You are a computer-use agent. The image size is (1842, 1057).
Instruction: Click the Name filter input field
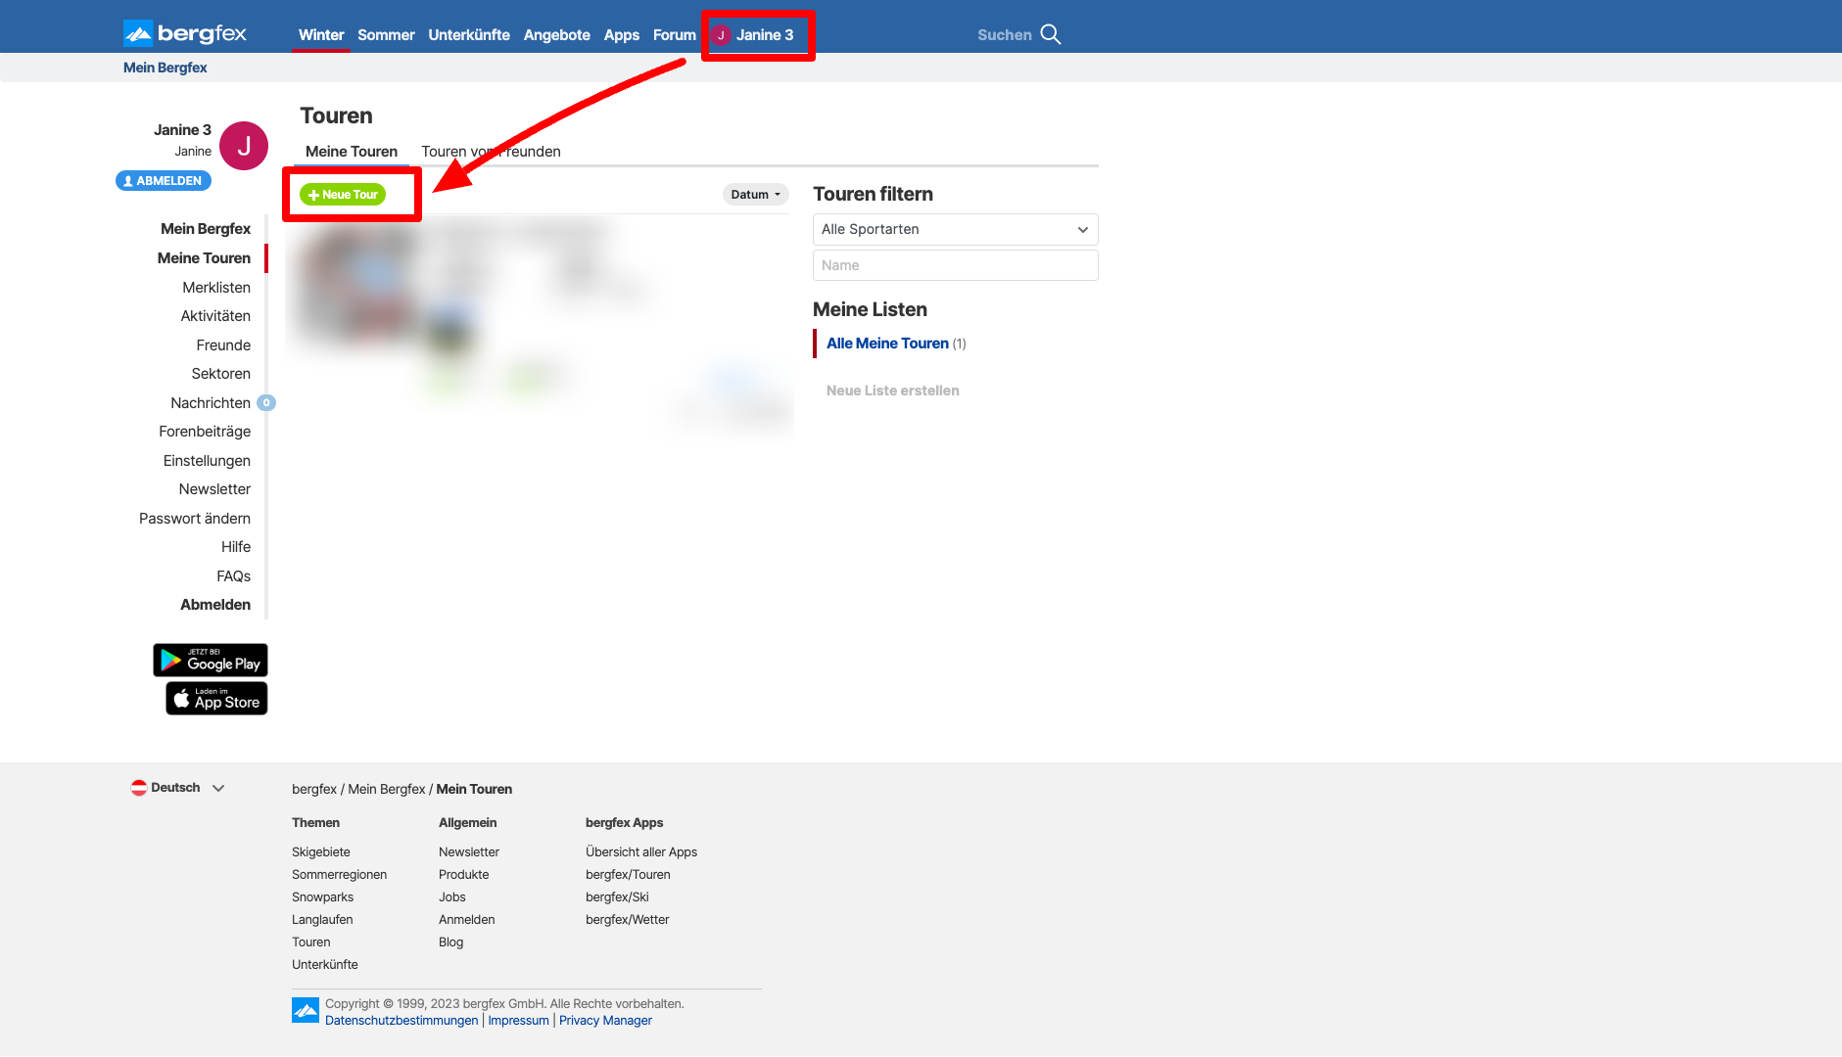(955, 265)
